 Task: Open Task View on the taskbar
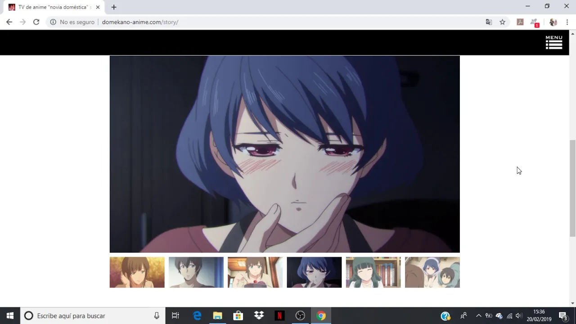175,315
